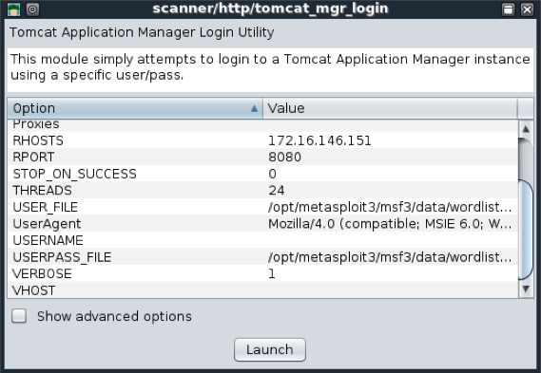Click the empty USERNAME value cell

coord(390,240)
